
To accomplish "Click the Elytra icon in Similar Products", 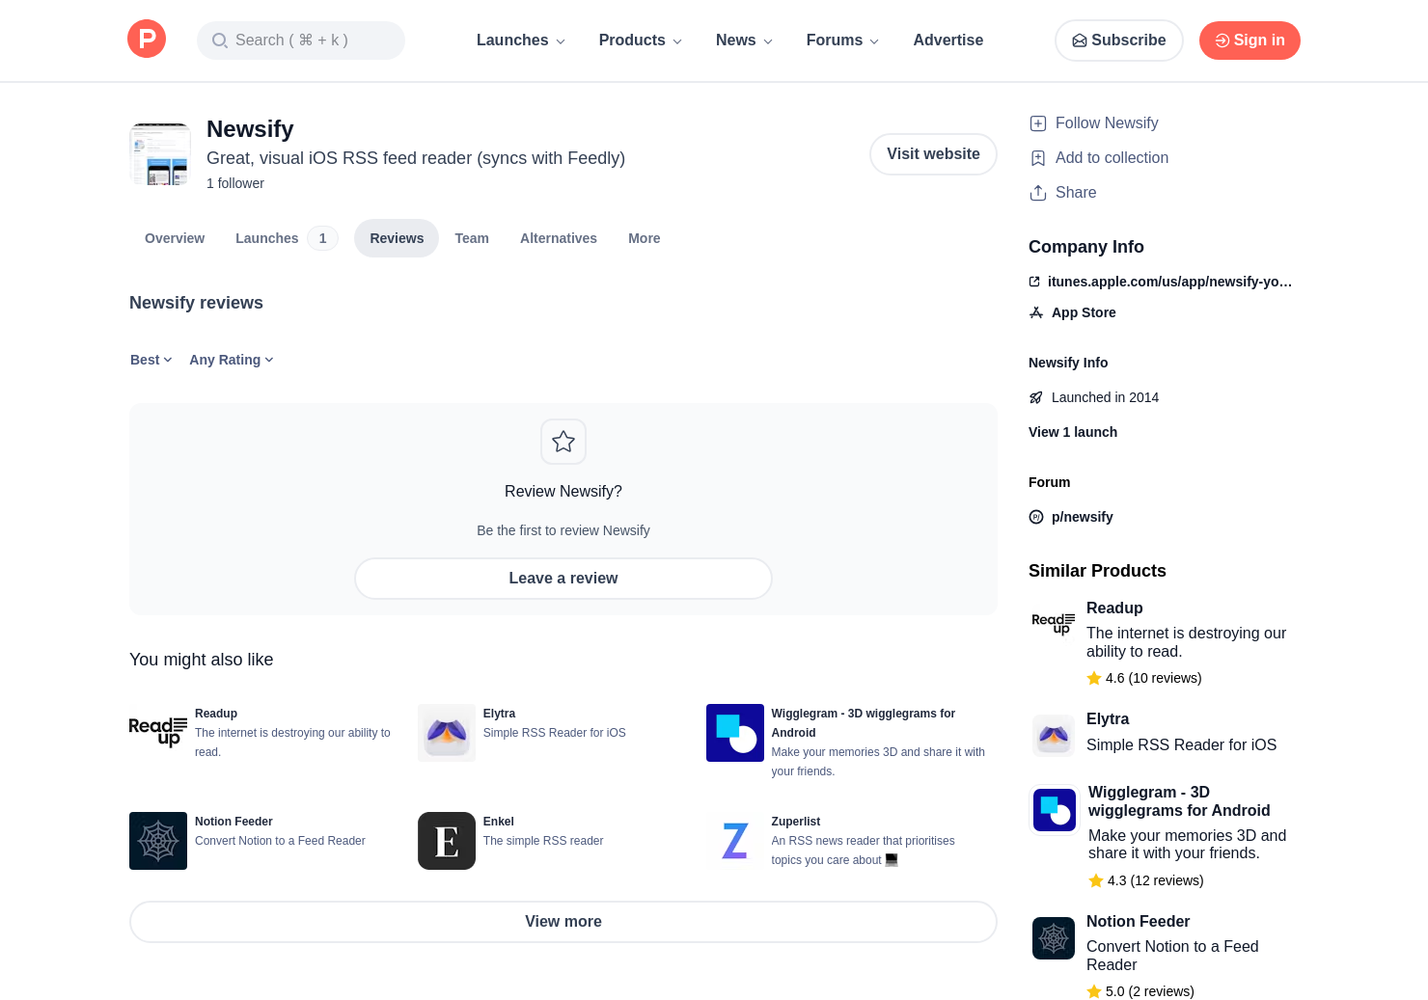I will tap(1054, 736).
